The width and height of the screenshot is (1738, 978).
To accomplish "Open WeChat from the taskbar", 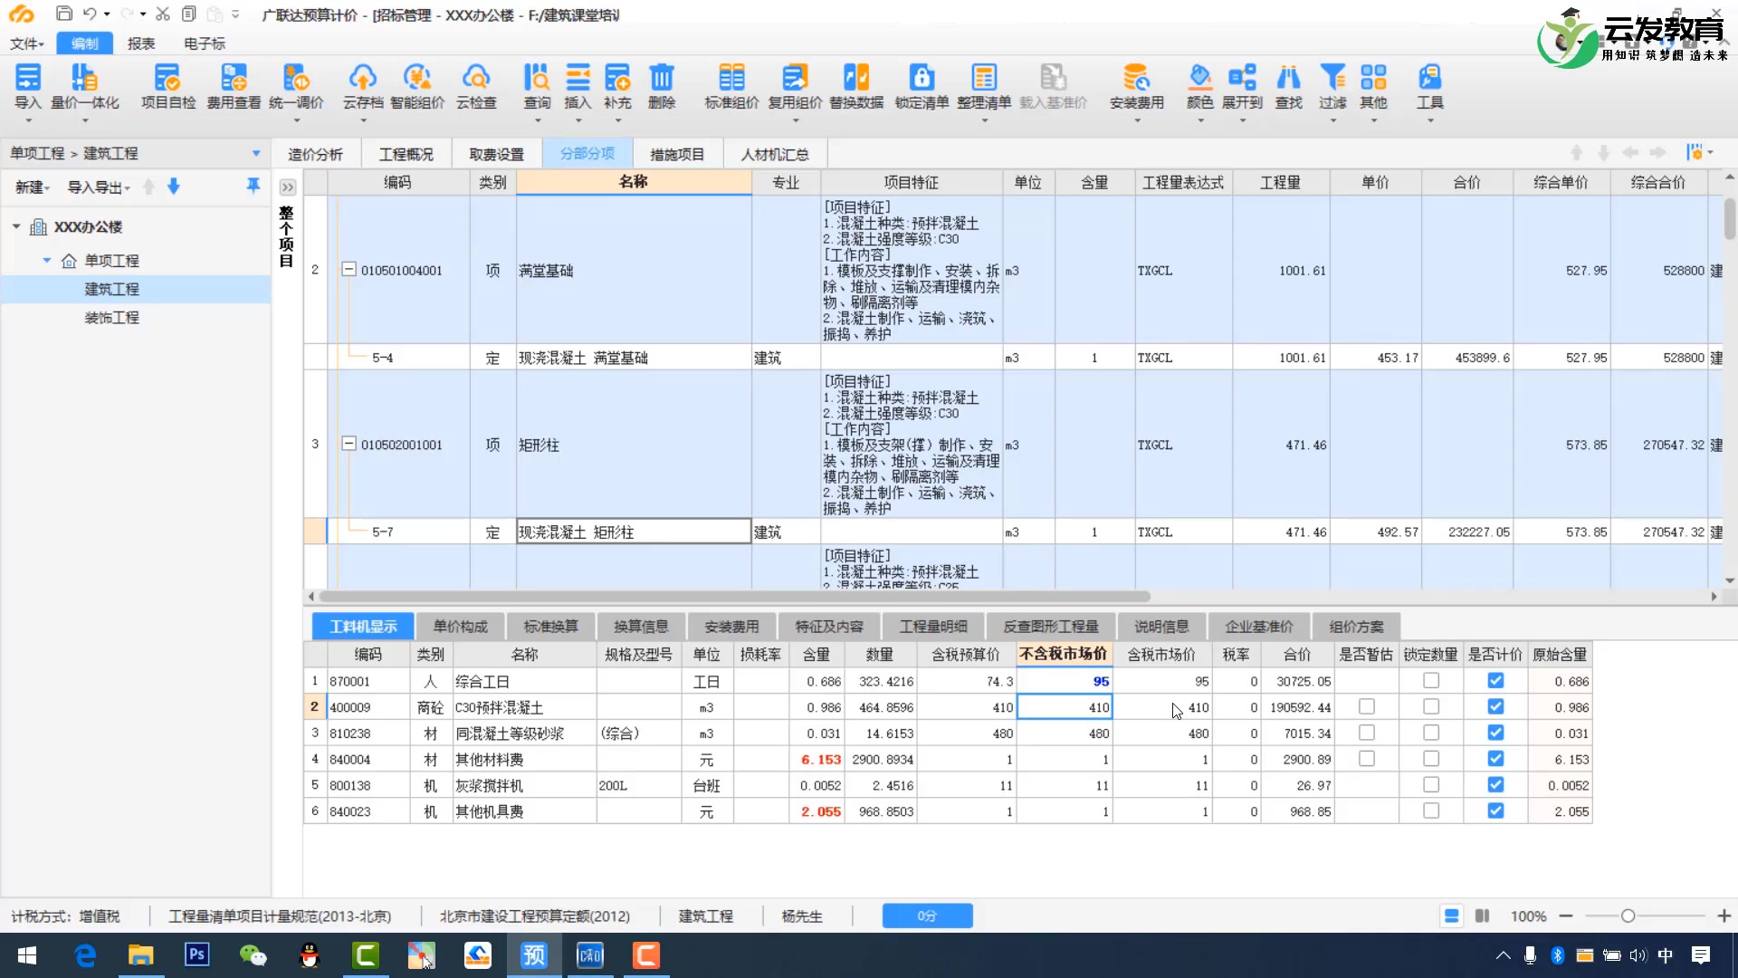I will pyautogui.click(x=253, y=955).
